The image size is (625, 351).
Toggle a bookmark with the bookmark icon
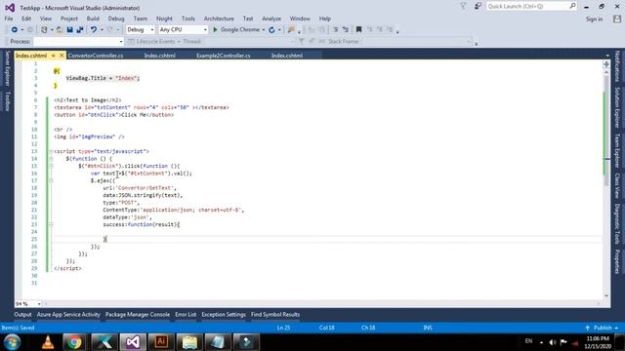pyautogui.click(x=358, y=30)
